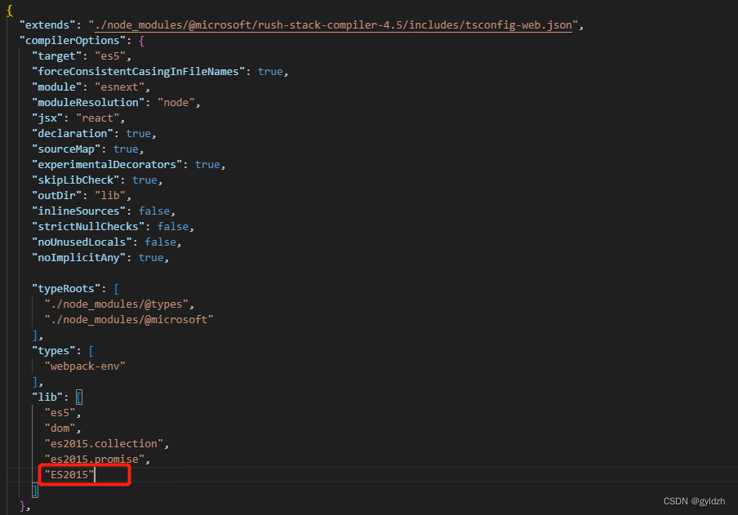The width and height of the screenshot is (738, 515).
Task: Select the es2015.promise lib entry
Action: [94, 459]
